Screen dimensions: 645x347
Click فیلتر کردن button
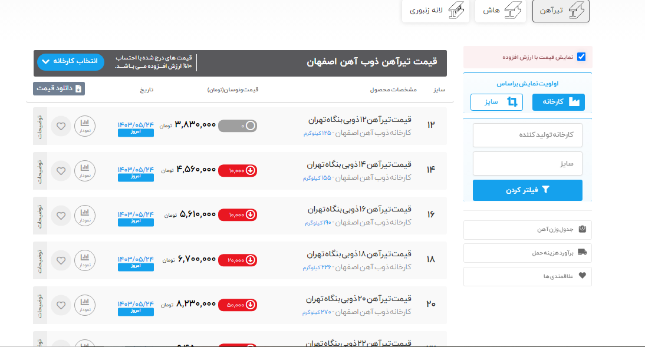(x=528, y=190)
